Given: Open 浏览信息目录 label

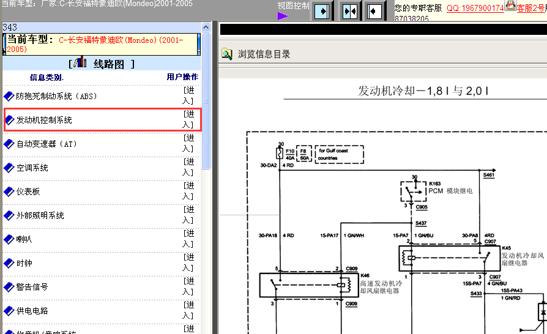Looking at the screenshot, I should click(264, 54).
